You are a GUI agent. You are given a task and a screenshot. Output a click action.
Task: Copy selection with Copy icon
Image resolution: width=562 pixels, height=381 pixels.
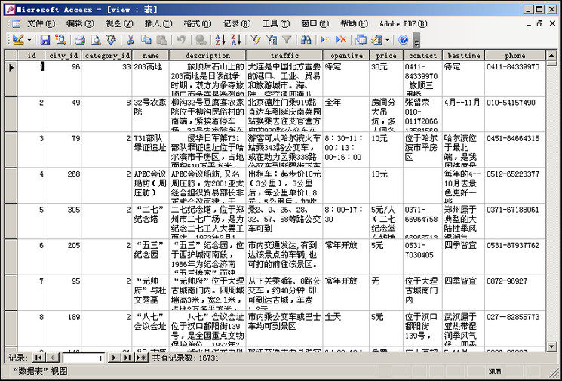(x=146, y=40)
